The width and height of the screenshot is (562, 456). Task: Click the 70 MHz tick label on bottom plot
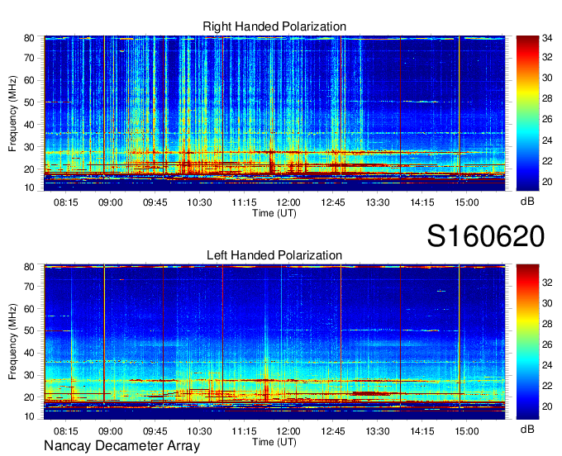pyautogui.click(x=29, y=287)
